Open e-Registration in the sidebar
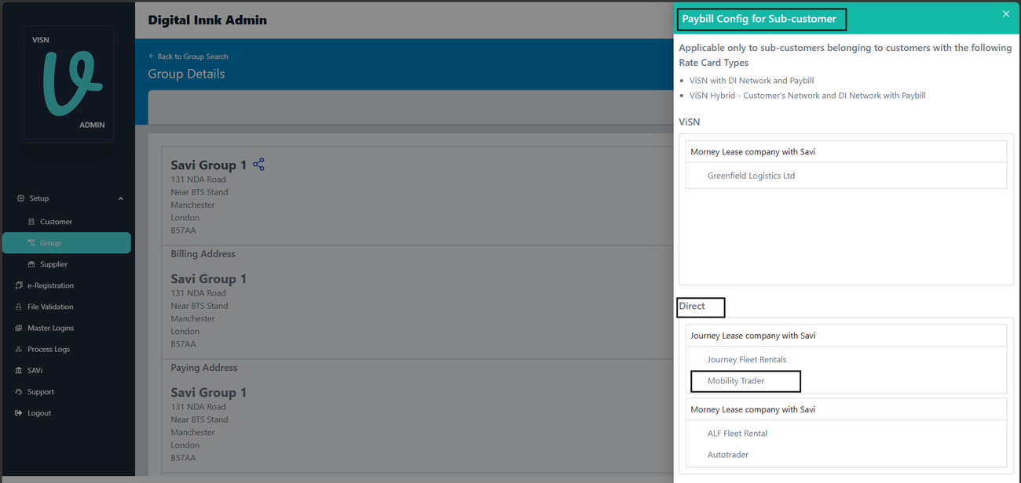 [x=50, y=285]
